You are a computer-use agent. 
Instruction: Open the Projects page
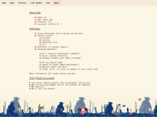click(x=22, y=3)
